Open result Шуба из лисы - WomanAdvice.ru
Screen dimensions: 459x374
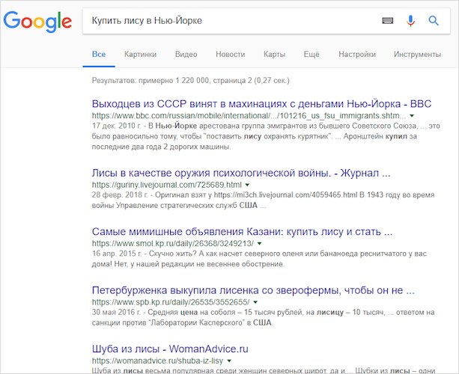pos(170,349)
